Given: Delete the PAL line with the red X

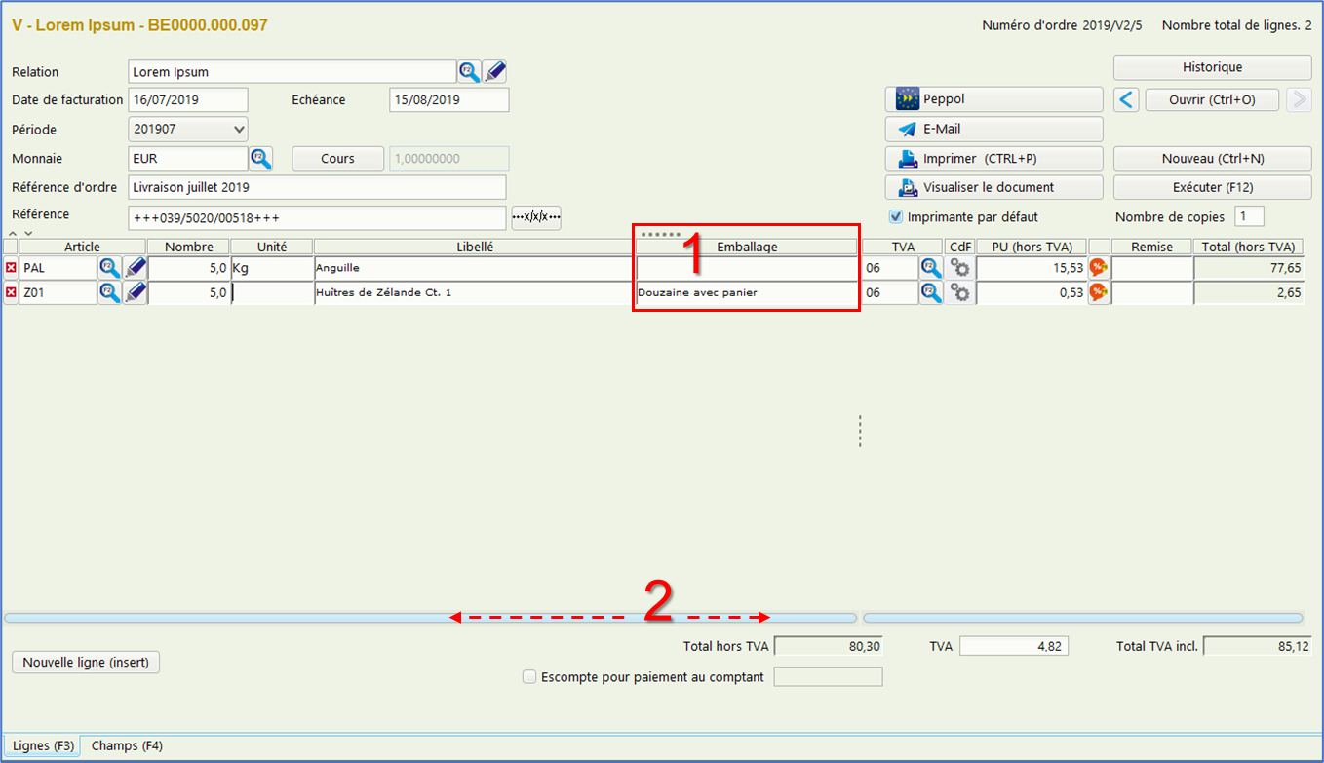Looking at the screenshot, I should click(11, 267).
